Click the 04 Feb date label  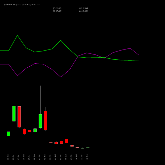coord(55,157)
